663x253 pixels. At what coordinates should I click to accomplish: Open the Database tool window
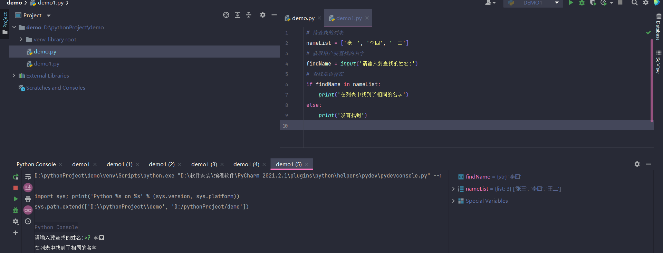pos(659,27)
